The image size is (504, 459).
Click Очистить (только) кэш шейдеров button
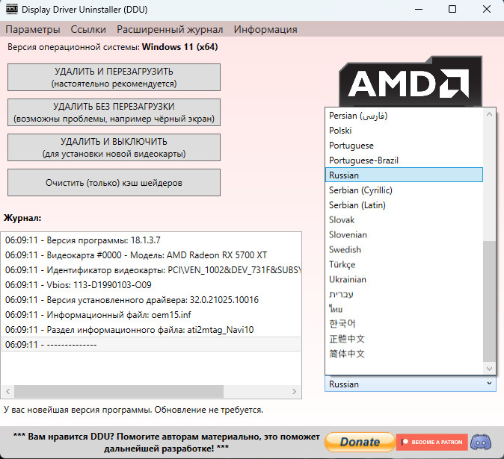click(x=114, y=183)
